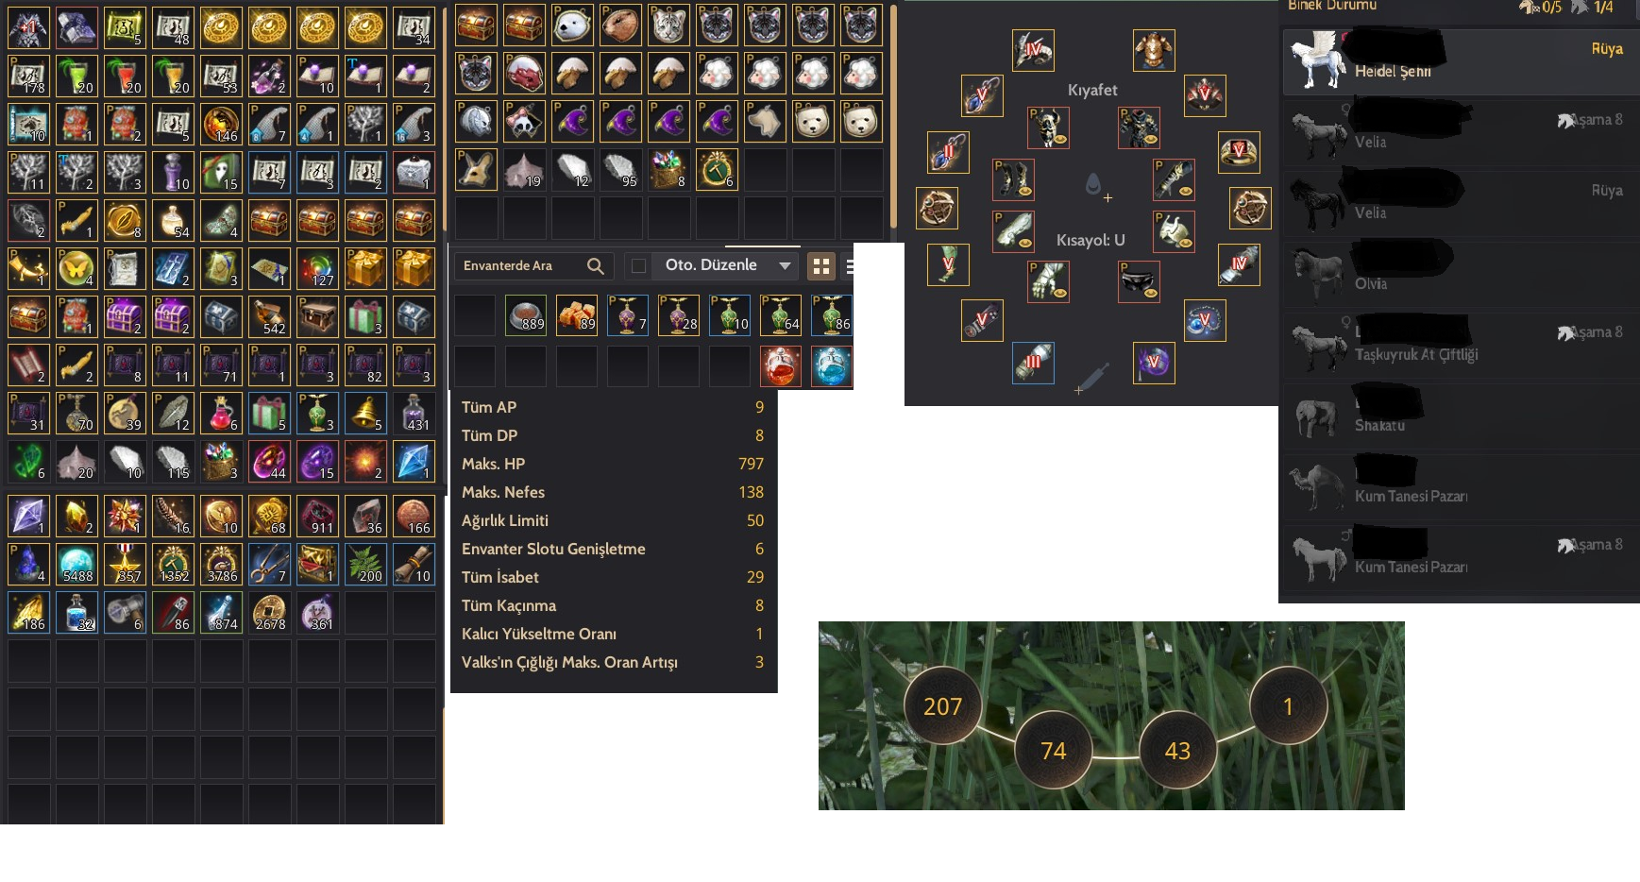Click the circle showing 207
The image size is (1640, 882).
[942, 706]
